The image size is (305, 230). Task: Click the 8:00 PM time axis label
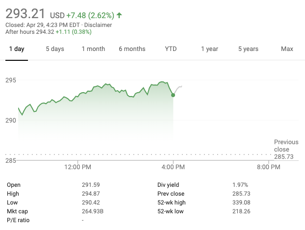coord(269,167)
